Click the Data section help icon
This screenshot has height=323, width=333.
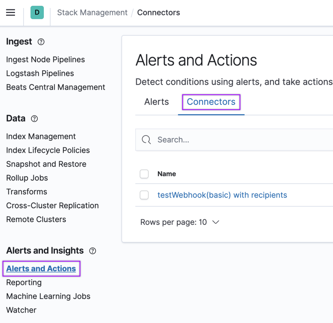tap(35, 119)
